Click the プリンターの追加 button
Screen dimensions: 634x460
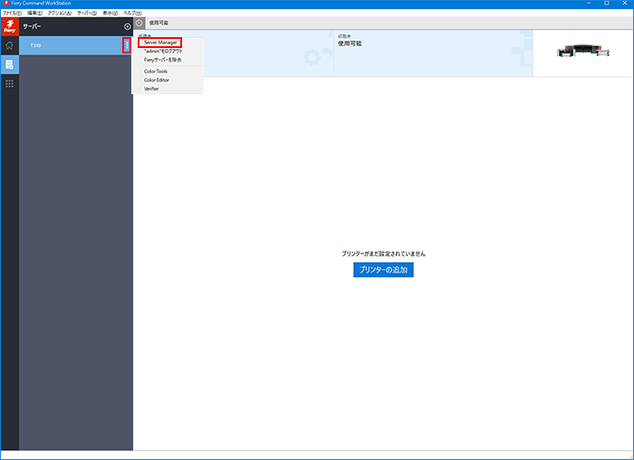[383, 270]
